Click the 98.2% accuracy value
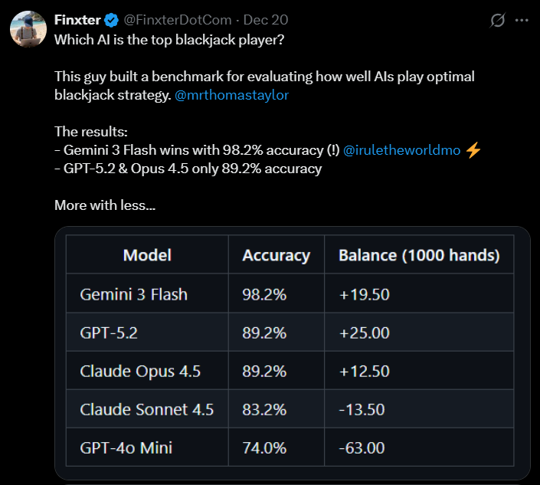Image resolution: width=540 pixels, height=485 pixels. 264,294
